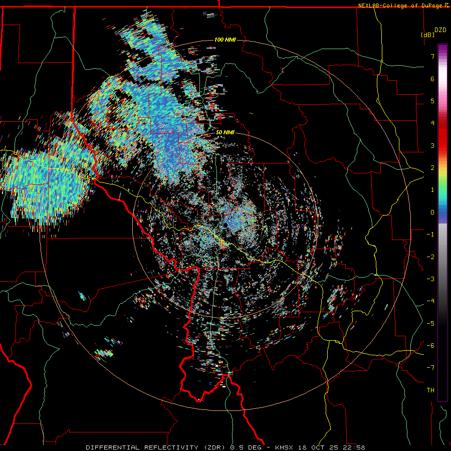Click the Differential Reflectivity KMSX caption

click(x=225, y=447)
